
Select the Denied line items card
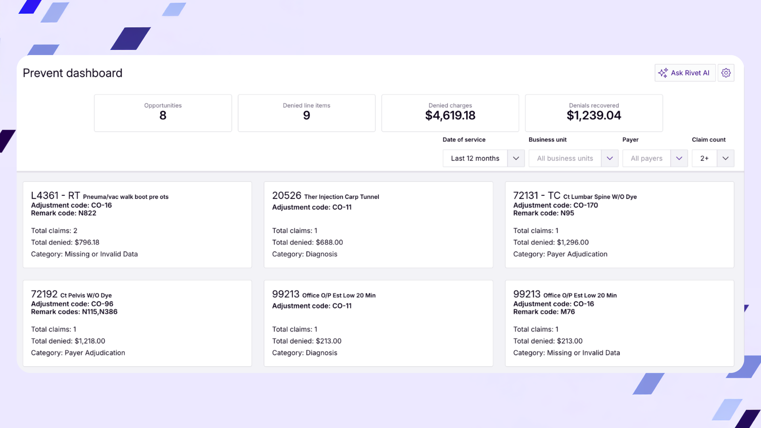(306, 113)
